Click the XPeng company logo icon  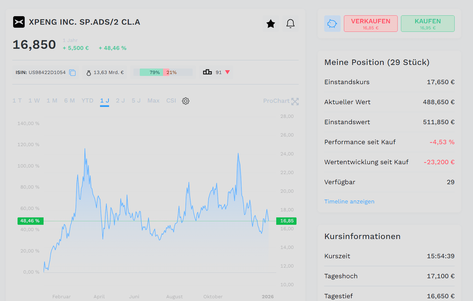[x=19, y=22]
